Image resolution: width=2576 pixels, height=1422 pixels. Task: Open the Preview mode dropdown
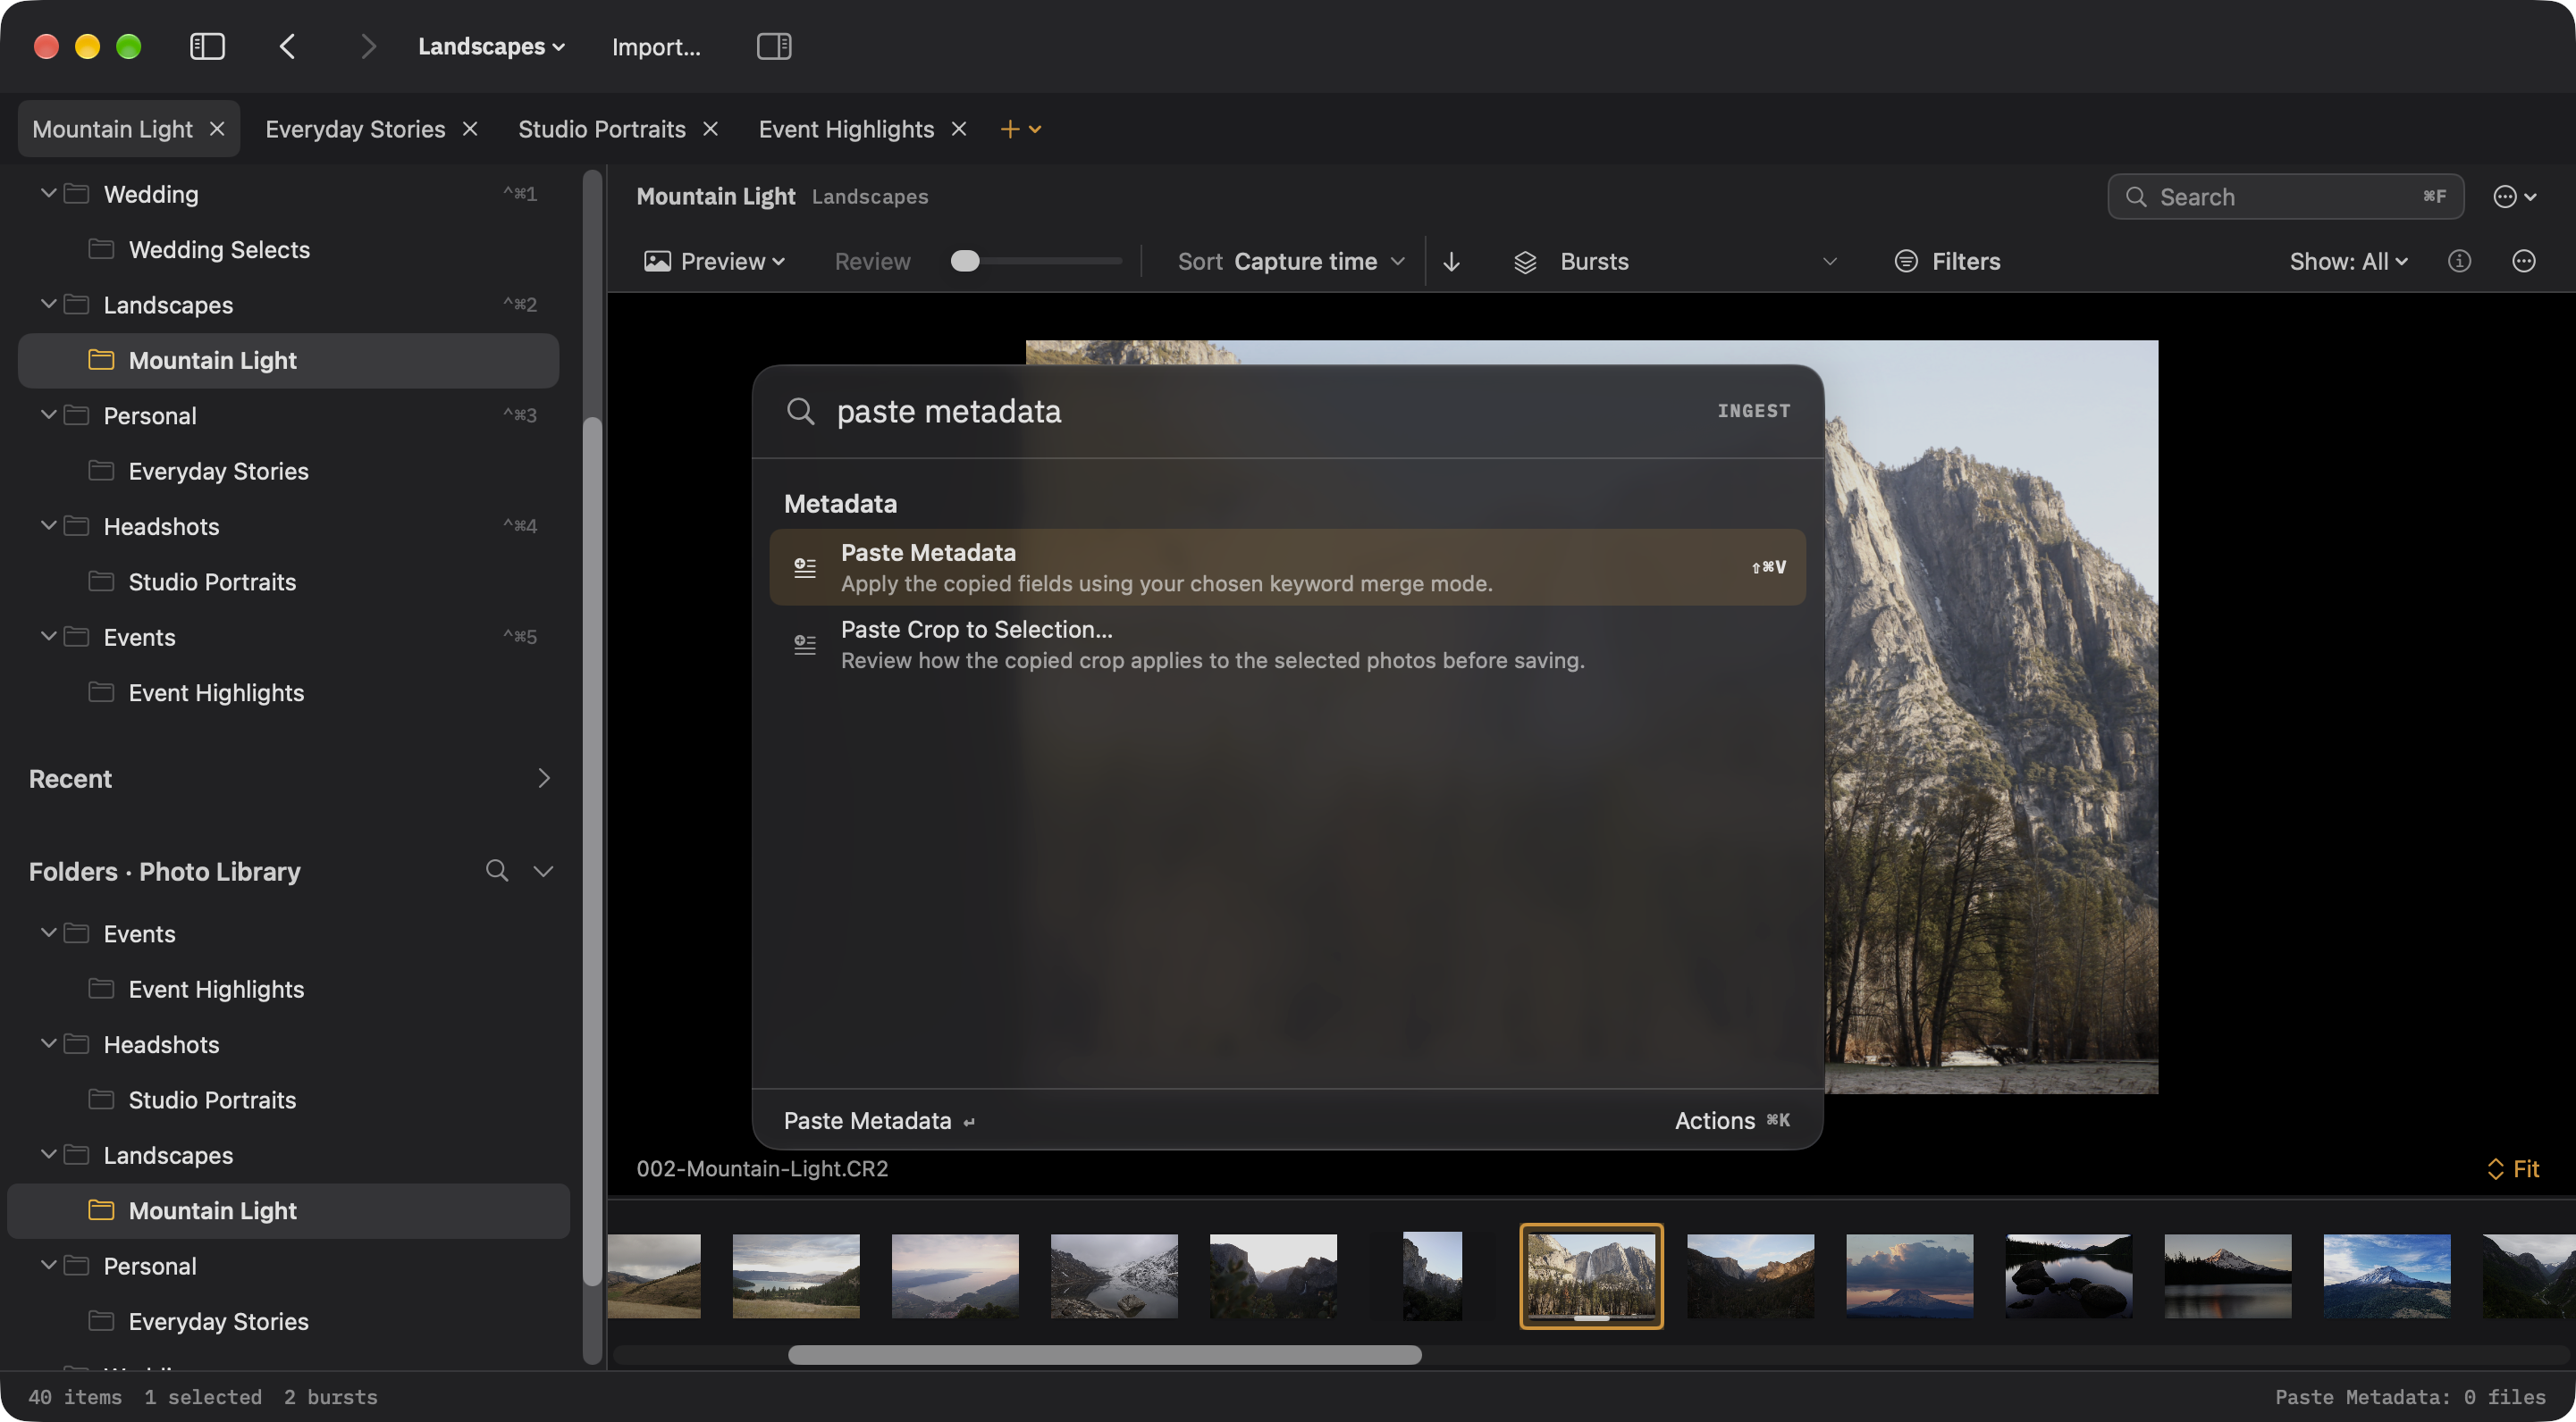coord(714,262)
